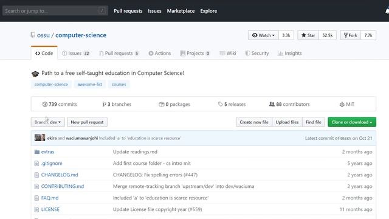View the 3 branches
Viewport: 389px width, 219px height.
tap(117, 104)
